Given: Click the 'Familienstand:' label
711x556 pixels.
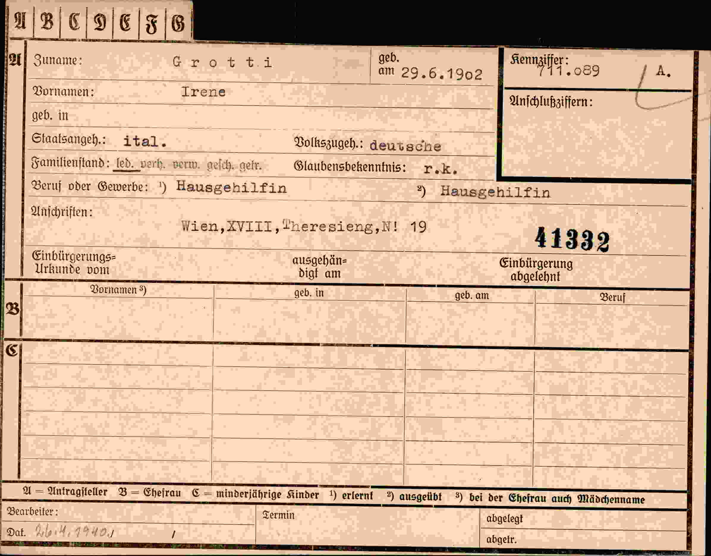Looking at the screenshot, I should click(x=70, y=163).
